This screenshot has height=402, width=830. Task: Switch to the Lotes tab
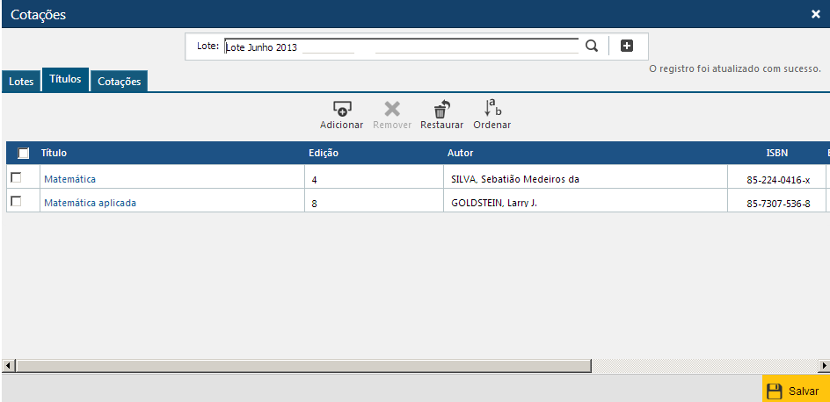(21, 82)
